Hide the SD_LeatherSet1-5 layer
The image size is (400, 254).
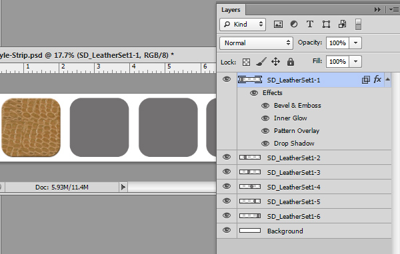point(227,201)
